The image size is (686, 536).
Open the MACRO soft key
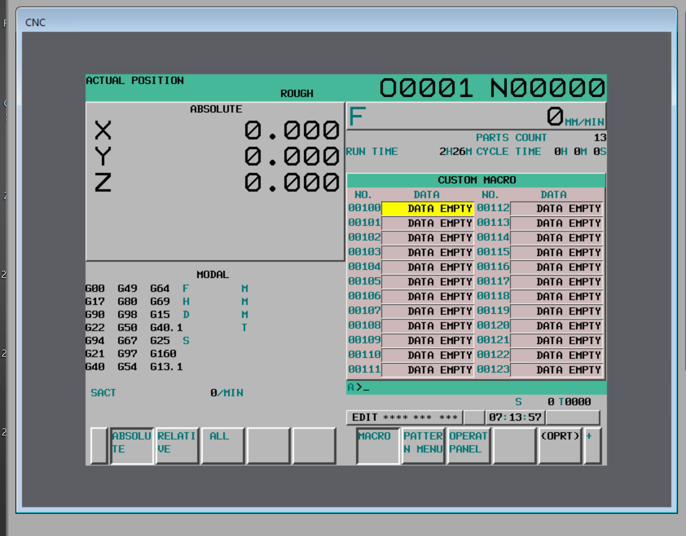pos(378,446)
